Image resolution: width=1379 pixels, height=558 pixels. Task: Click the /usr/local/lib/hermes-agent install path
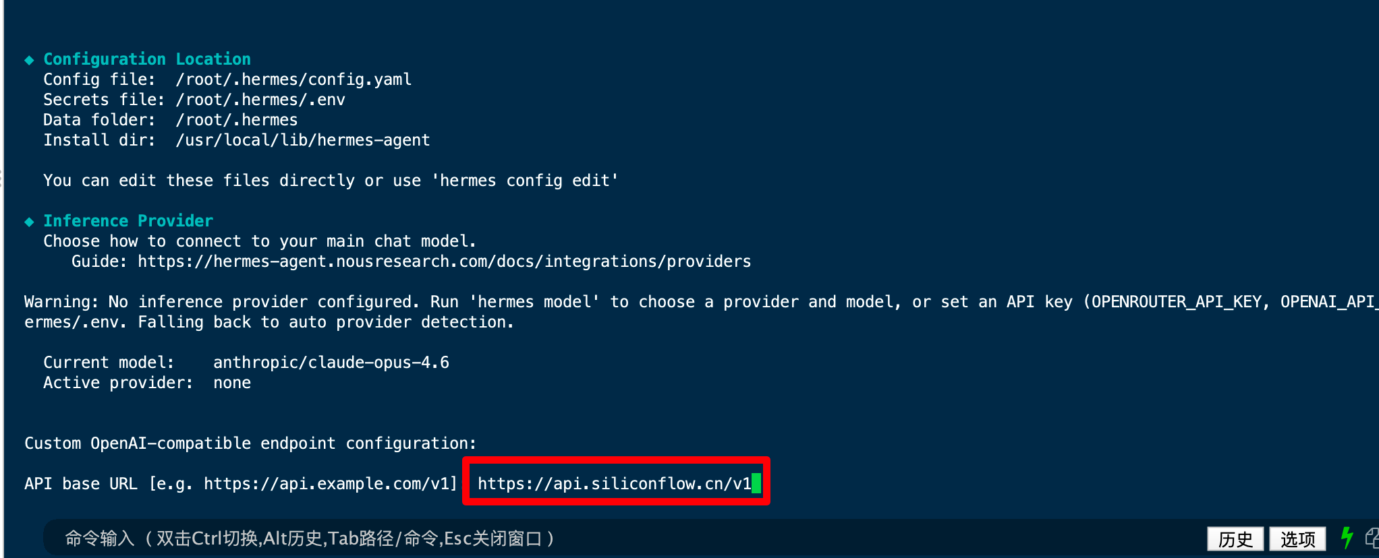click(x=303, y=140)
